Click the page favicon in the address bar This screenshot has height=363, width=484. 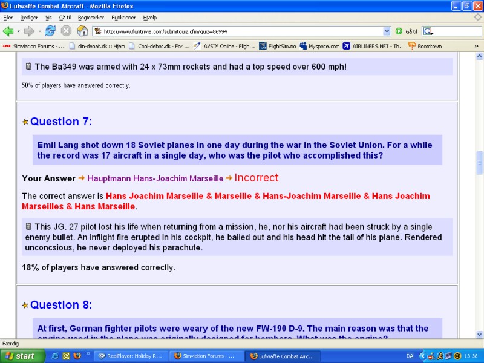(98, 31)
